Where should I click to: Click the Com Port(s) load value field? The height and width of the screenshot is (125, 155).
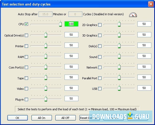[x=71, y=67]
